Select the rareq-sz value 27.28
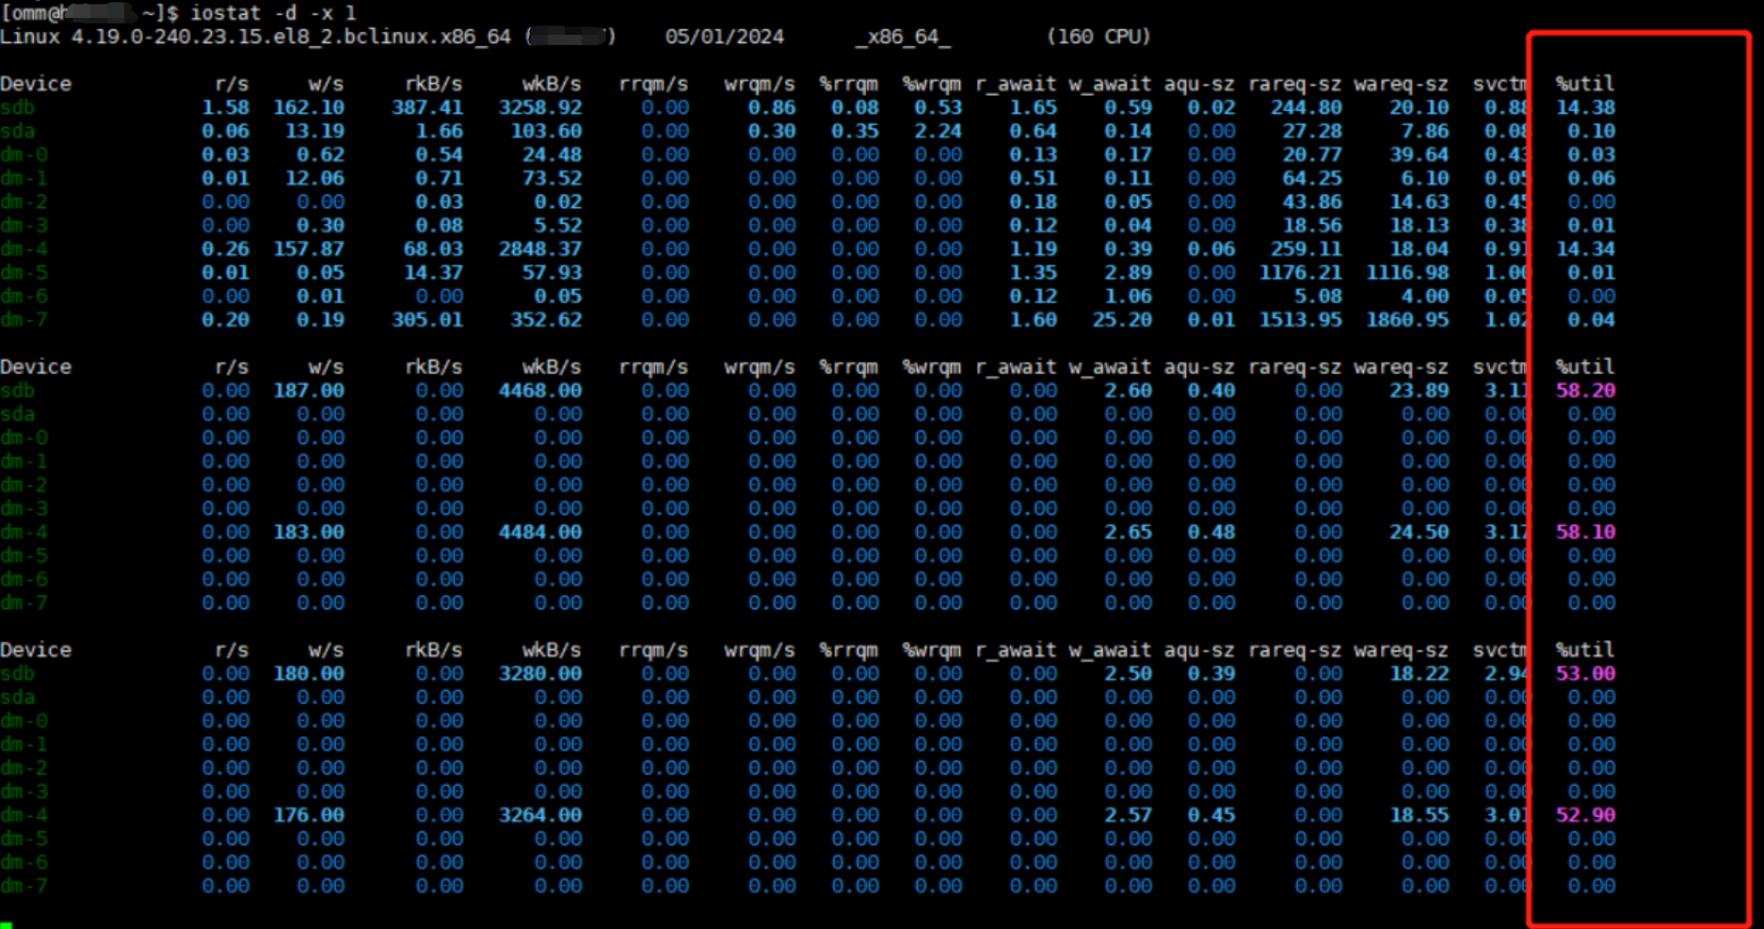Viewport: 1764px width, 929px height. point(1312,131)
